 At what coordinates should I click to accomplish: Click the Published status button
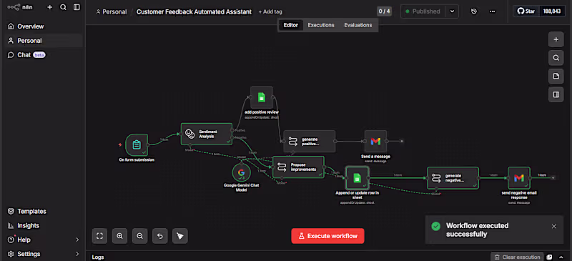click(423, 11)
